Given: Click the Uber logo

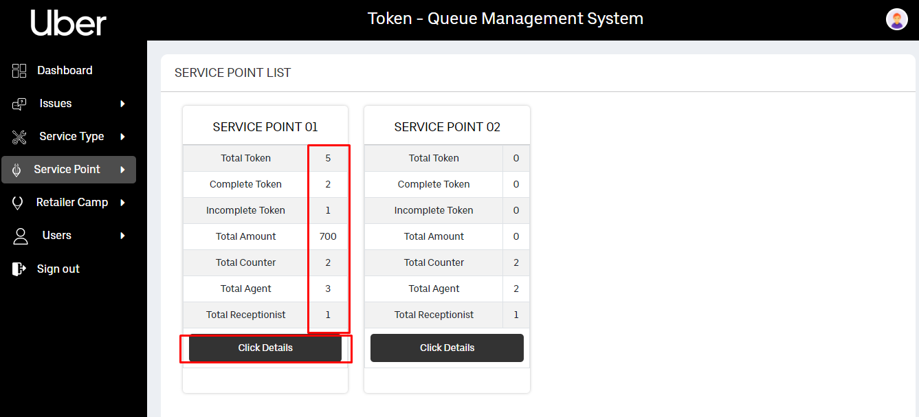Looking at the screenshot, I should point(69,22).
